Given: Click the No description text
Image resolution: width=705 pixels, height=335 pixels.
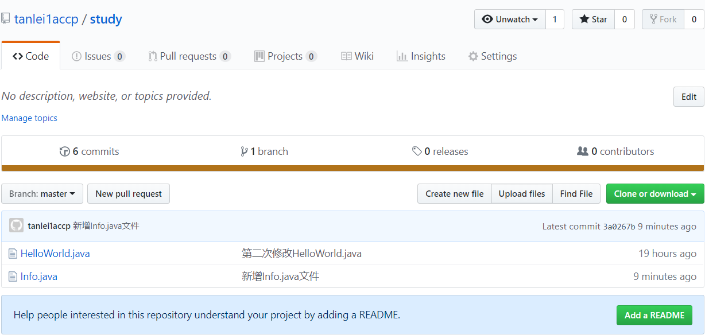Looking at the screenshot, I should [107, 96].
